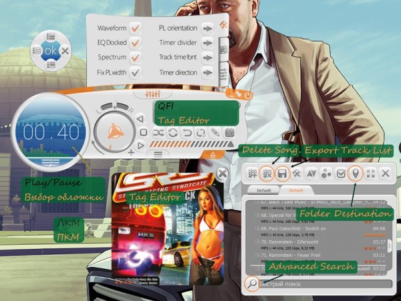Click the checkmark selection icon

tap(341, 174)
